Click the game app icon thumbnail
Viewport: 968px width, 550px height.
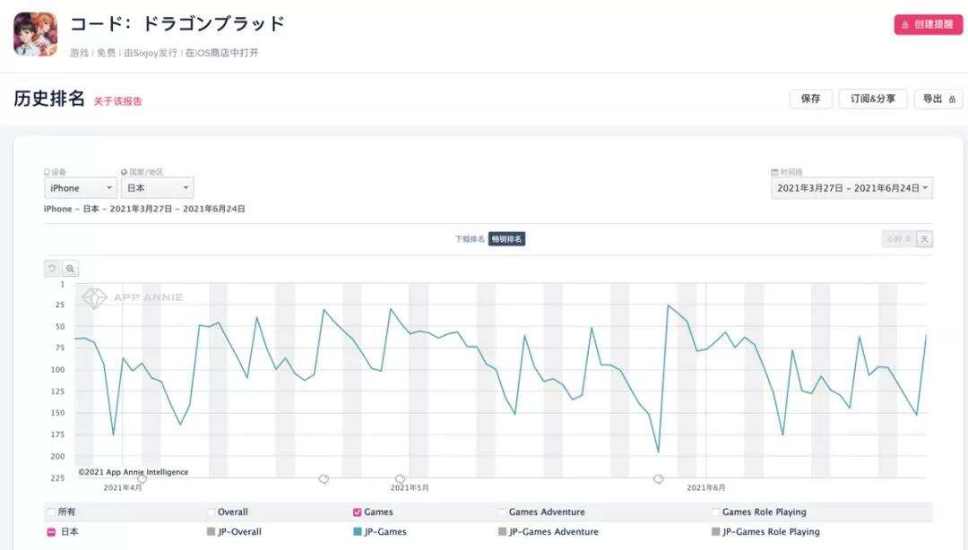(x=35, y=34)
